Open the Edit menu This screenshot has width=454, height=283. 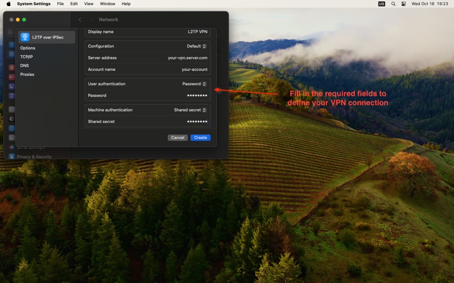[74, 4]
